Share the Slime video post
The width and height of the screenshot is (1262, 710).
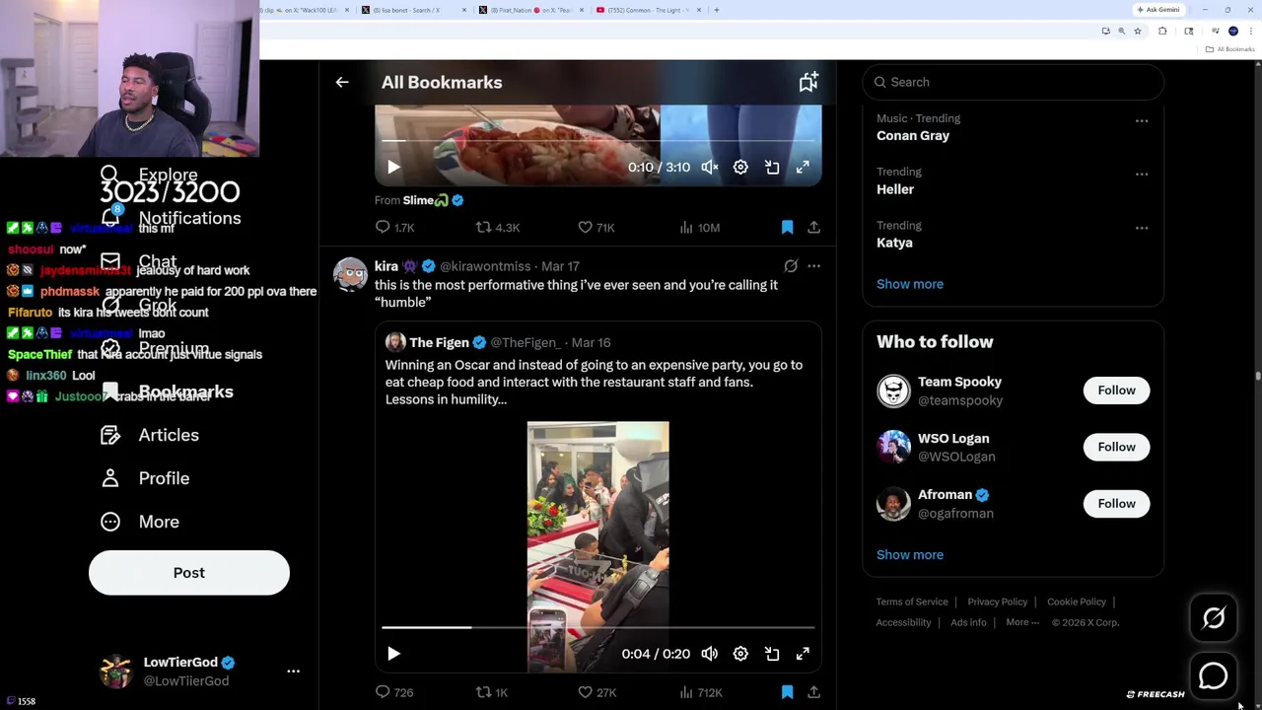click(813, 228)
